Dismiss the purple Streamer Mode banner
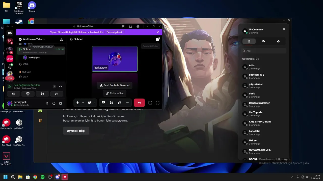 158,32
